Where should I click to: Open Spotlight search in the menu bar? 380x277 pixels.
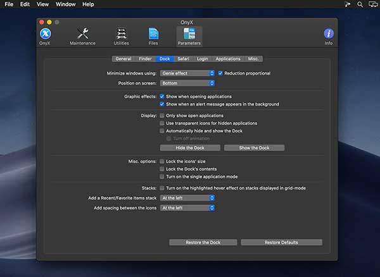360,4
